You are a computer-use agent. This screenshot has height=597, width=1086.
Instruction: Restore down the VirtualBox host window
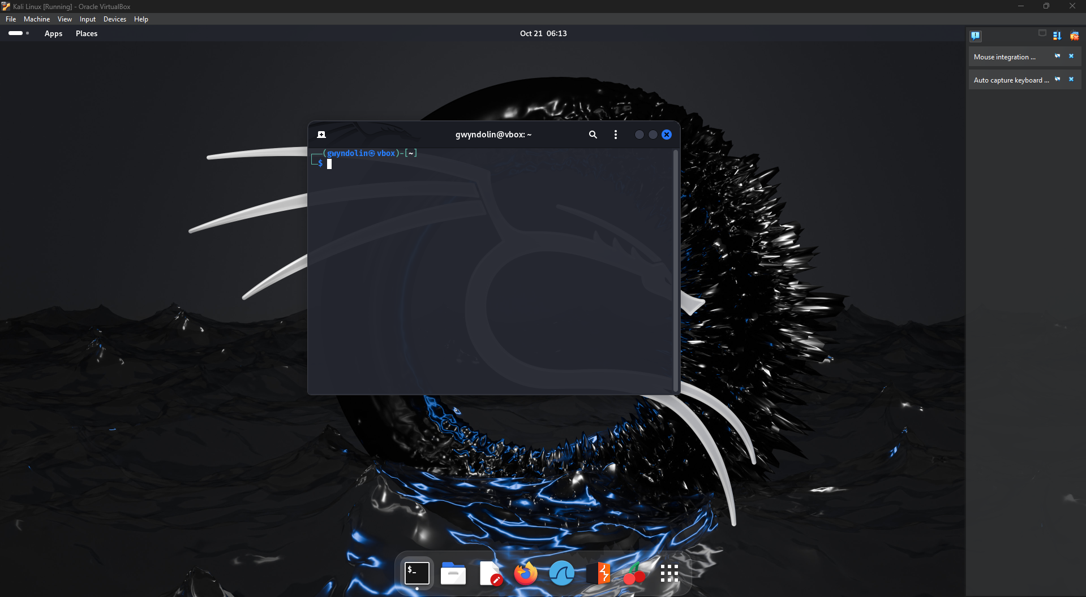coord(1046,6)
